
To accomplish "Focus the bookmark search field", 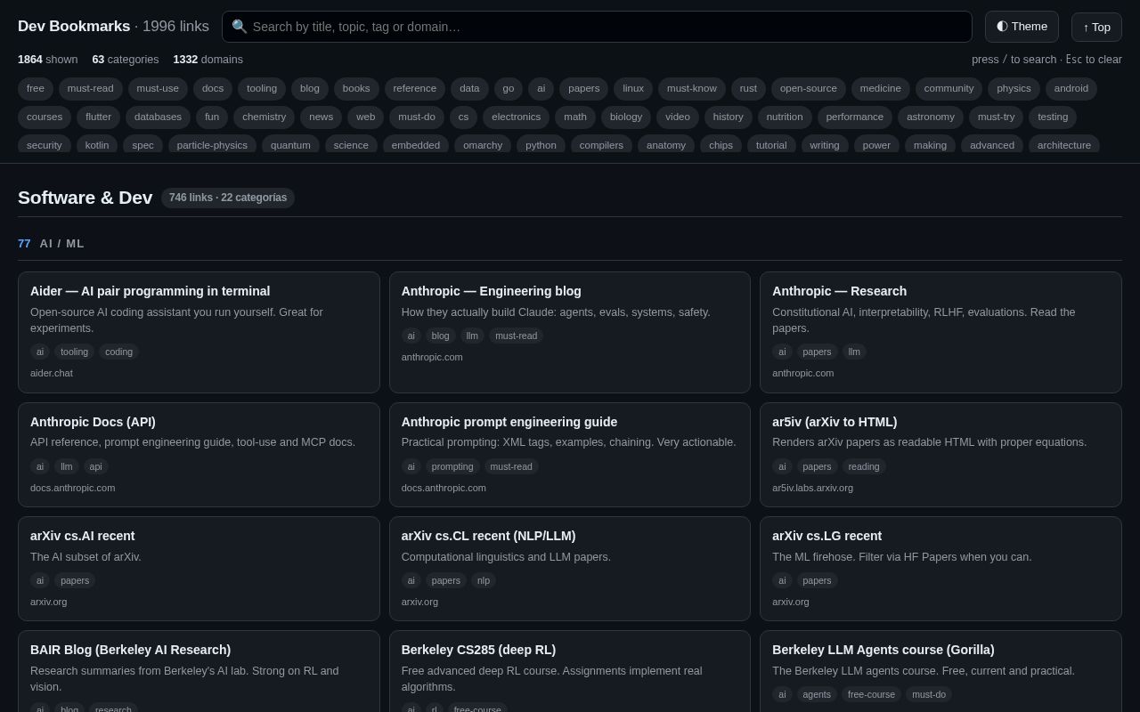I will coord(597,27).
